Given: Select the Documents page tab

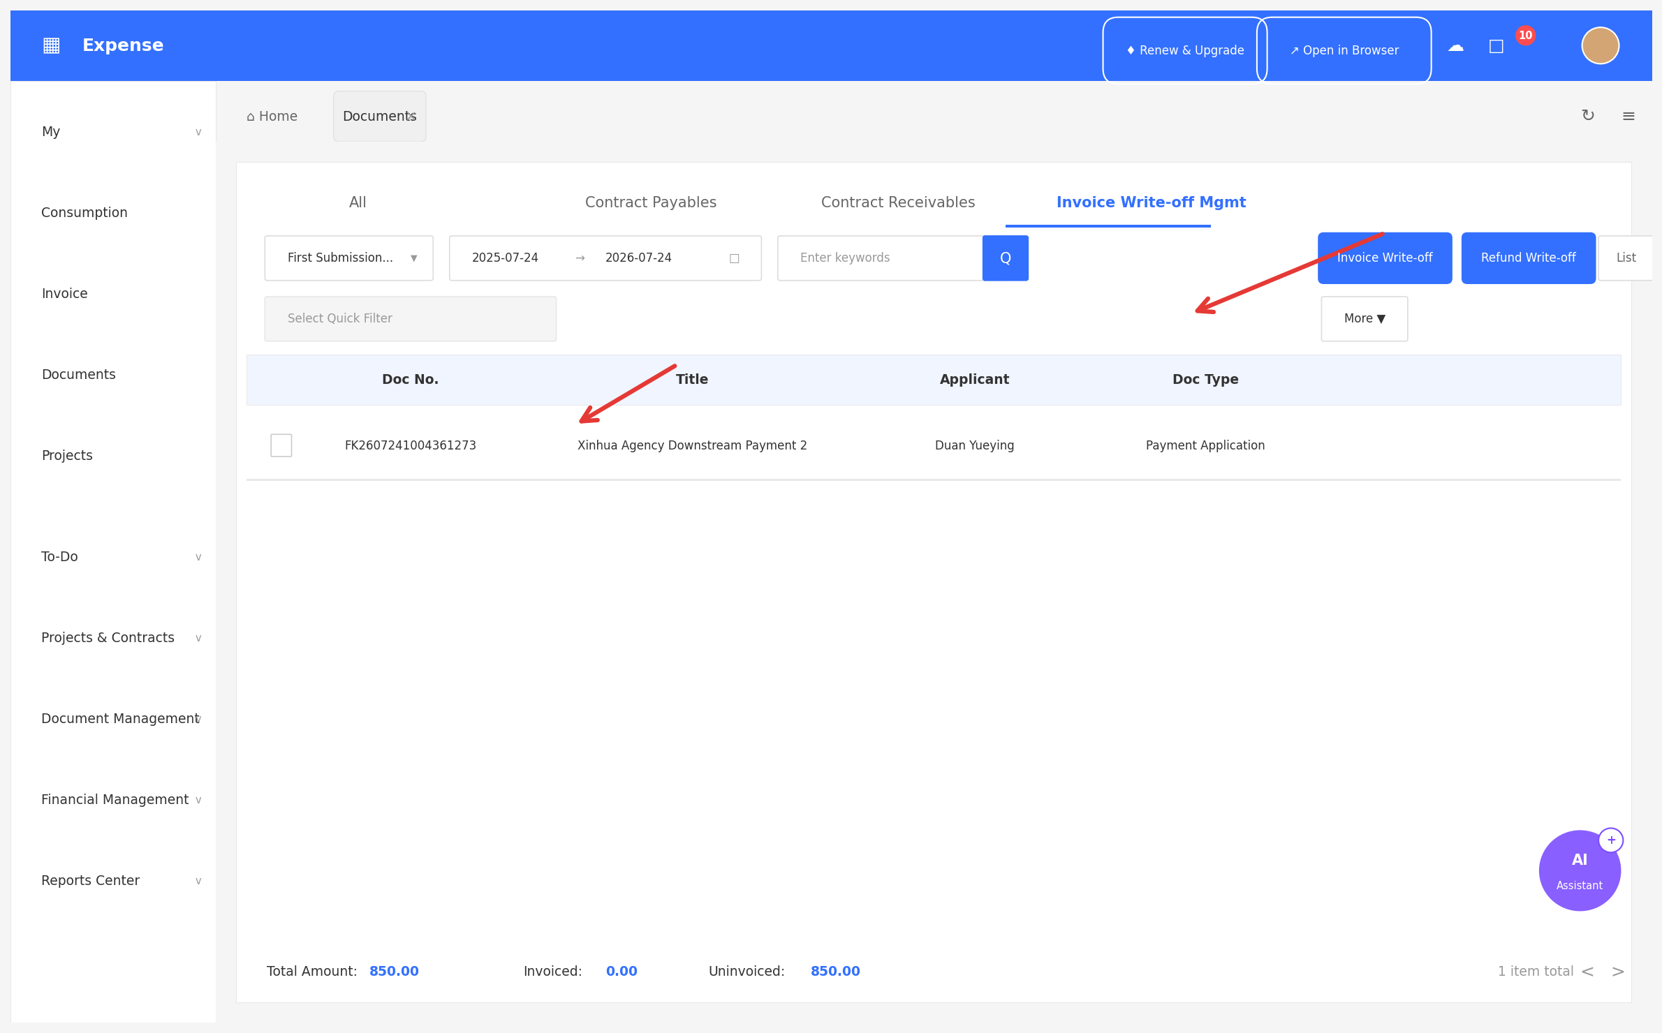Looking at the screenshot, I should [379, 117].
